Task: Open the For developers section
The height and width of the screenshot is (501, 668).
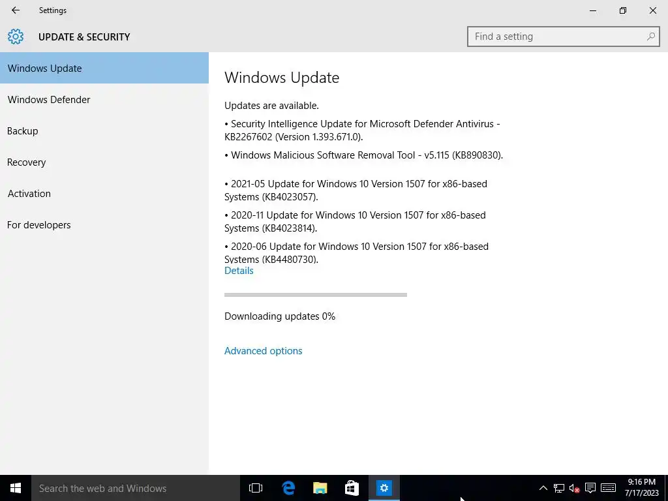Action: pyautogui.click(x=104, y=225)
